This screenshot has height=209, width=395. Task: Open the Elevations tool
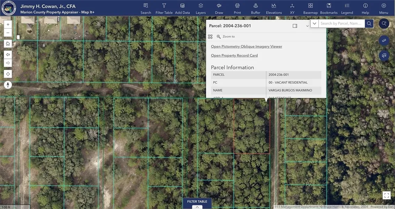[274, 8]
